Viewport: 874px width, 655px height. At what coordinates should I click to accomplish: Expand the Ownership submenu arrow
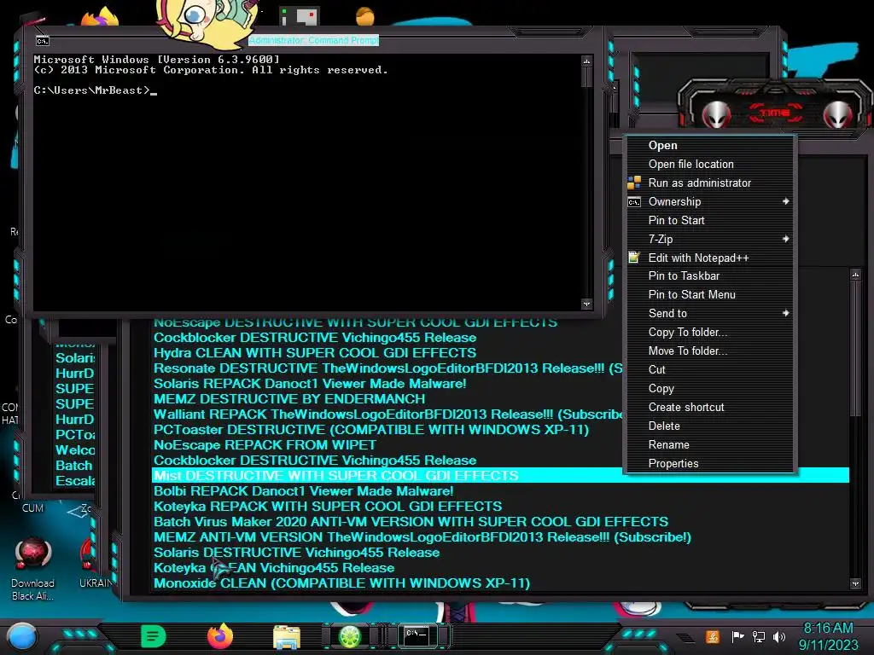pyautogui.click(x=785, y=201)
